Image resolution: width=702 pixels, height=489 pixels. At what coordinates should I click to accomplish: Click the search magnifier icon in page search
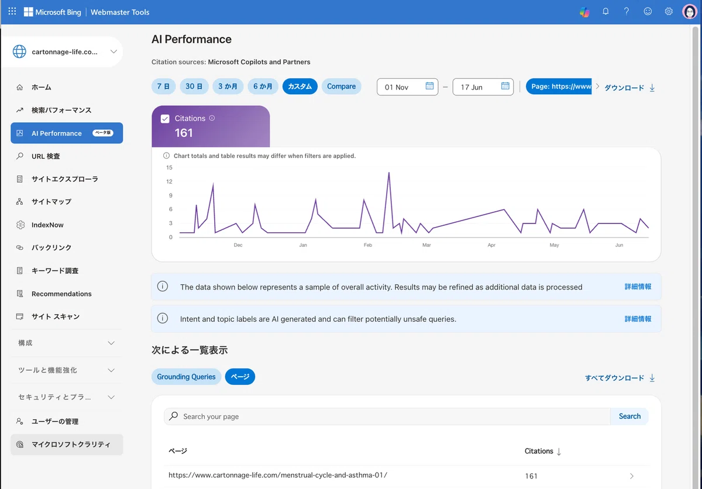click(174, 416)
